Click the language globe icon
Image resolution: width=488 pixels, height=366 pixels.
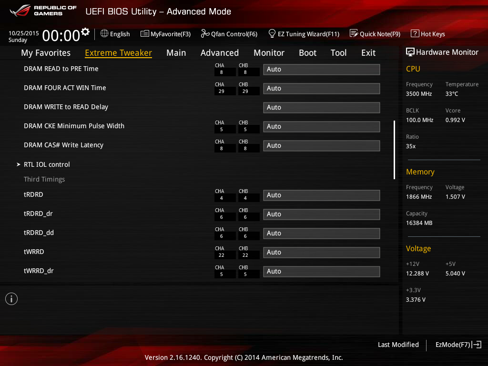104,33
